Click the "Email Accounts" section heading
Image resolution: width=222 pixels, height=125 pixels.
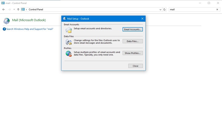pos(71,24)
